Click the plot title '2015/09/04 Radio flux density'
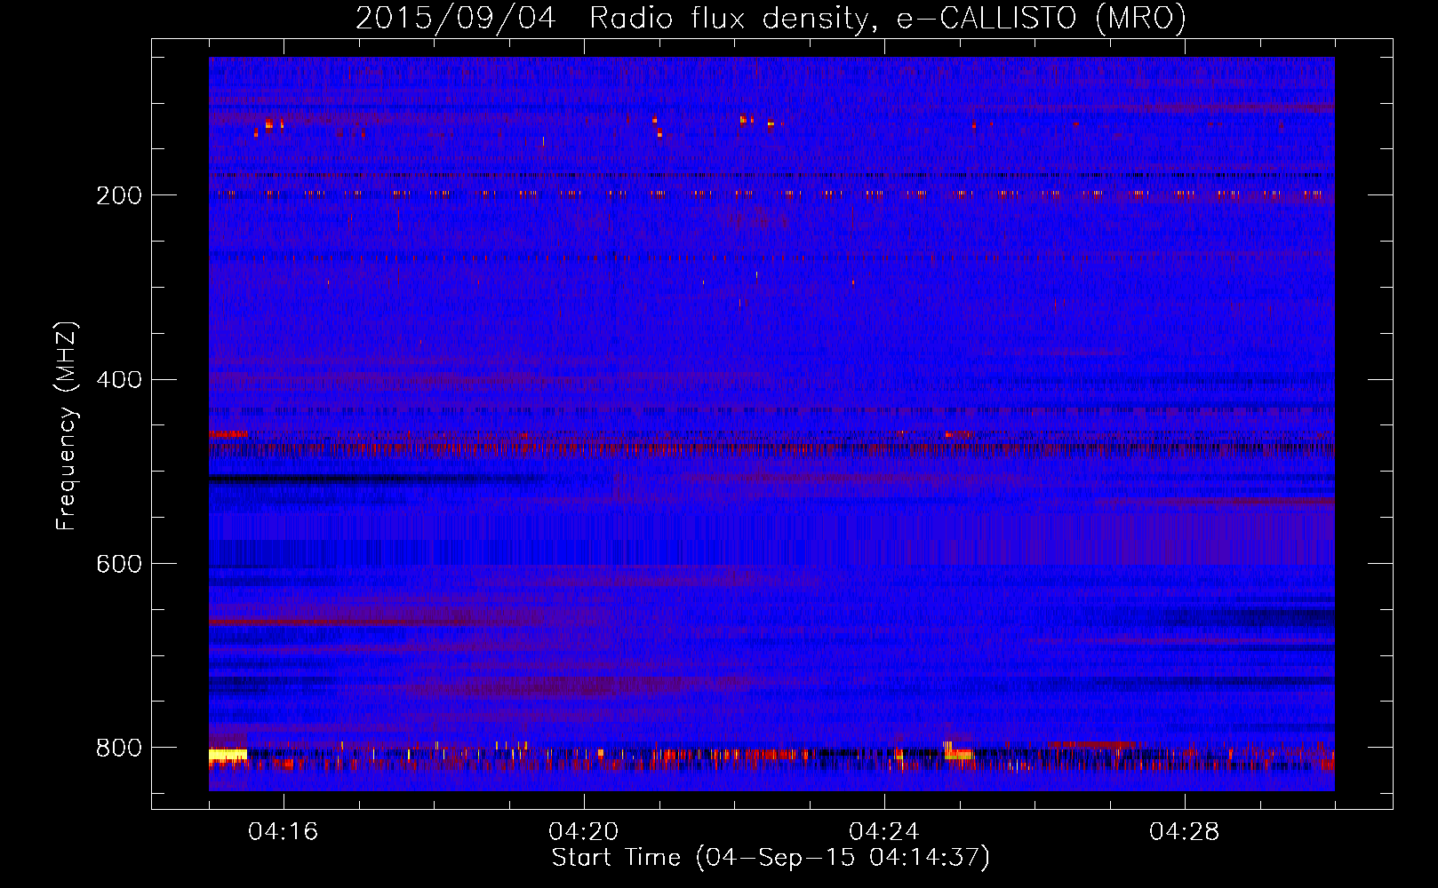 771,18
